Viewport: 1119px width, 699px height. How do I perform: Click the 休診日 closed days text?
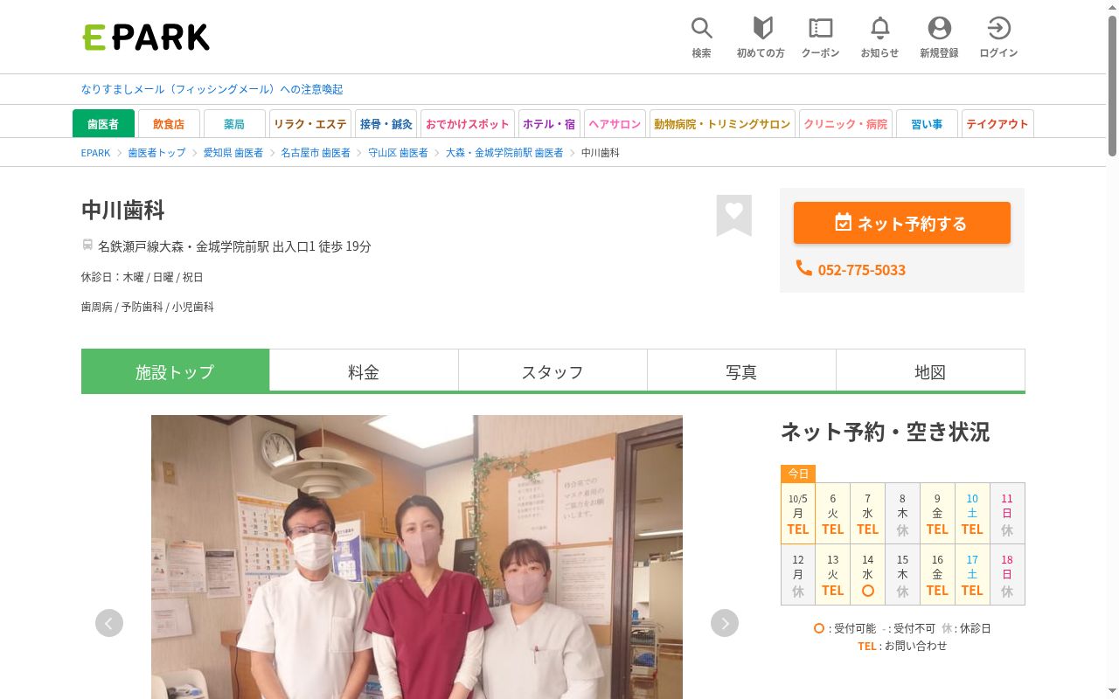point(142,277)
